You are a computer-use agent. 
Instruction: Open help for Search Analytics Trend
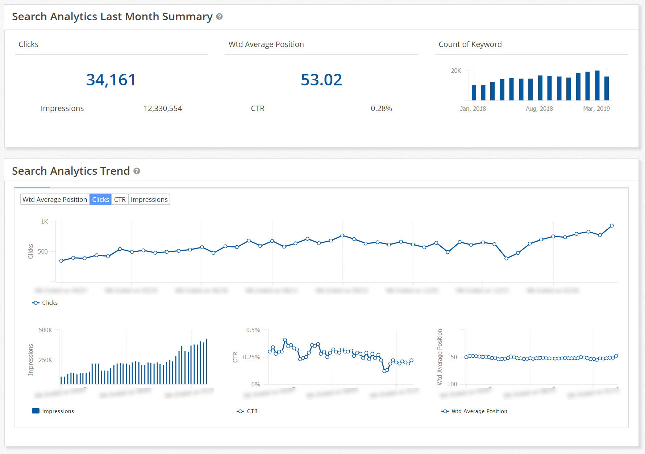pos(137,171)
